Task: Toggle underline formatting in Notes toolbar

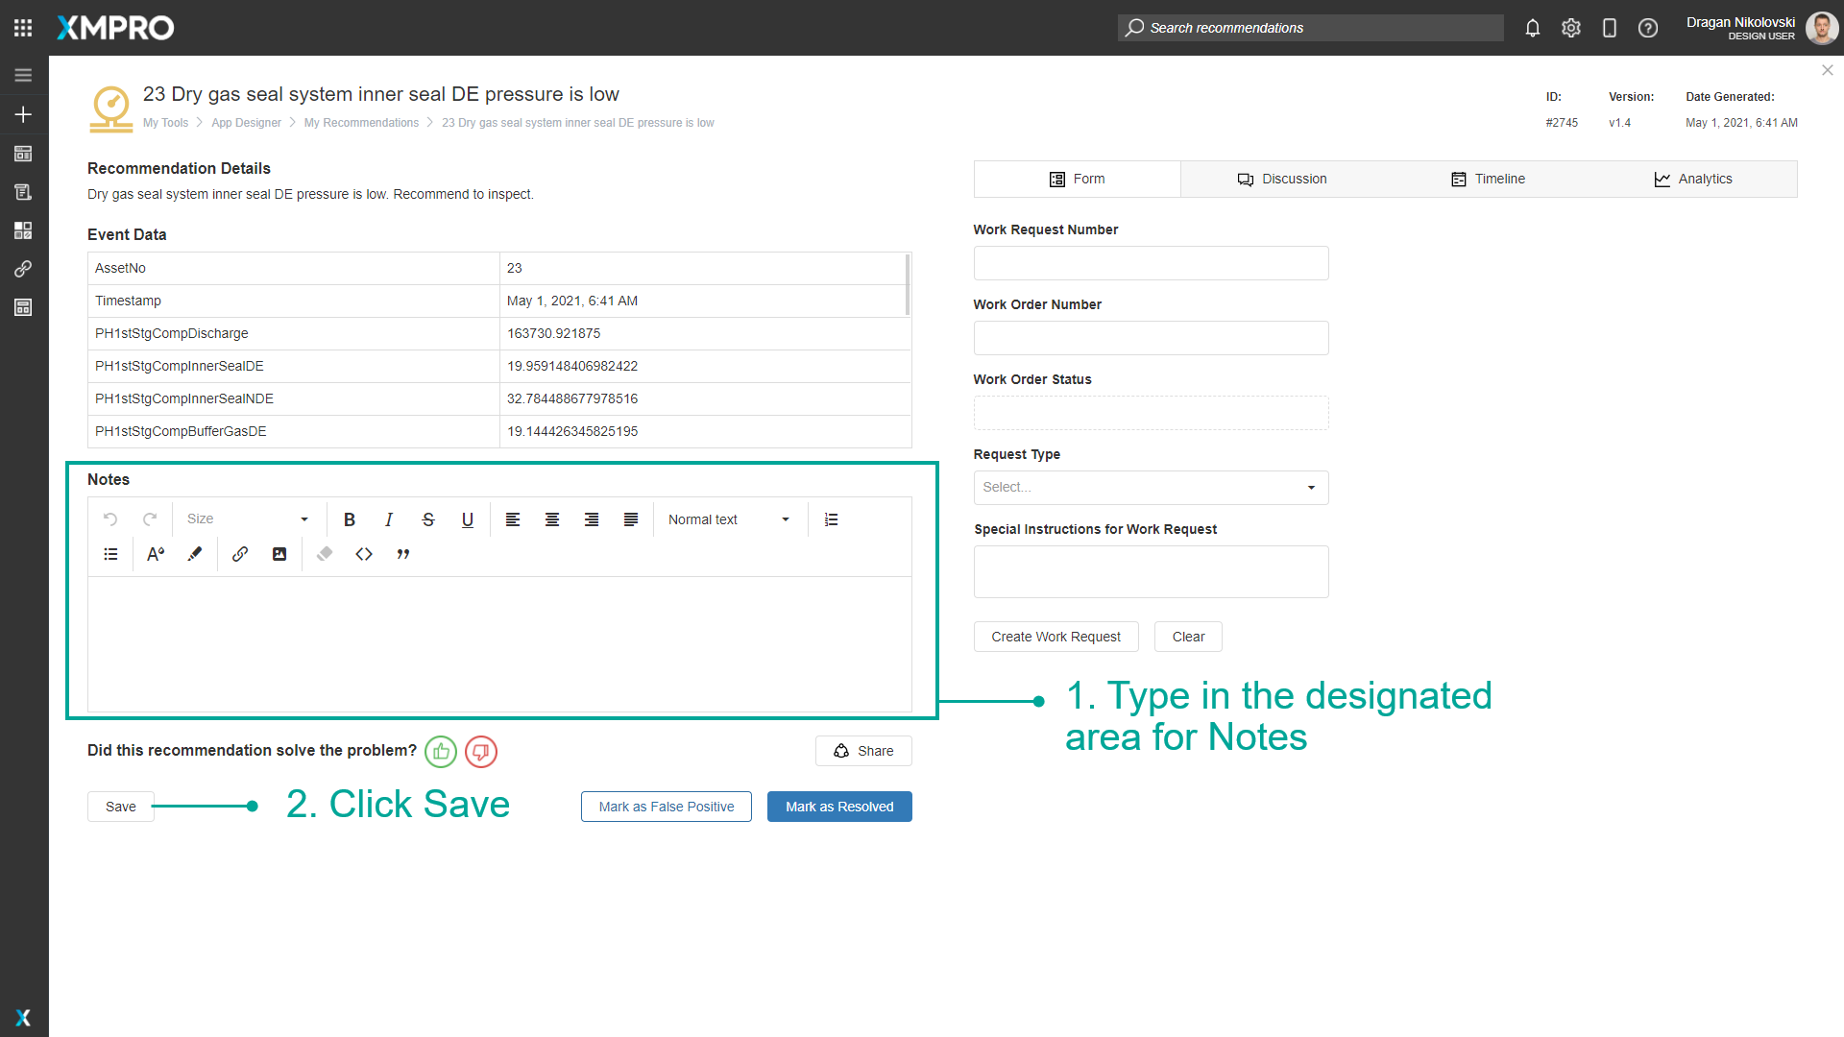Action: coord(468,519)
